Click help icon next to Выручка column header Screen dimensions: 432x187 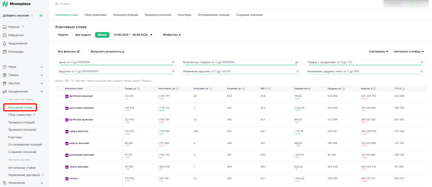(x=375, y=89)
